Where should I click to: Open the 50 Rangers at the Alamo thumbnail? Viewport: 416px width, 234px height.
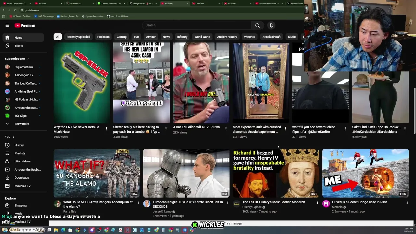[x=97, y=173]
